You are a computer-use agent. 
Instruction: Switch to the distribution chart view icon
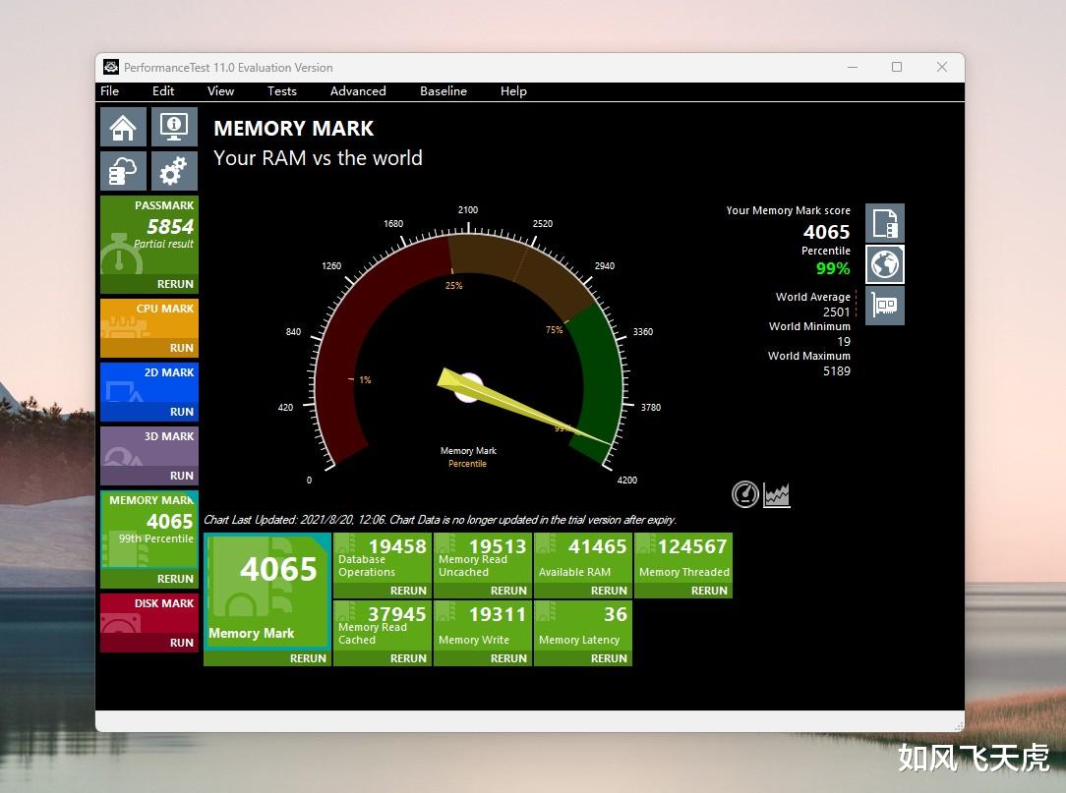[776, 494]
